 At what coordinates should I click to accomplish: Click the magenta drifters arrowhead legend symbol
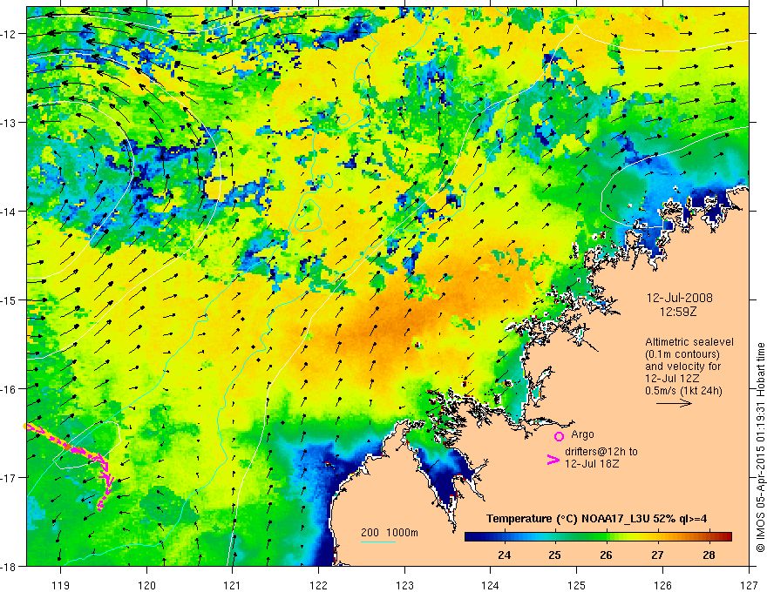(553, 460)
